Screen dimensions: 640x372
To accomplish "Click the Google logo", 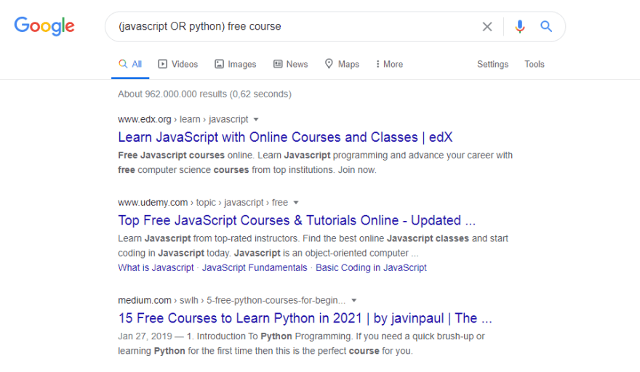I will click(x=44, y=26).
